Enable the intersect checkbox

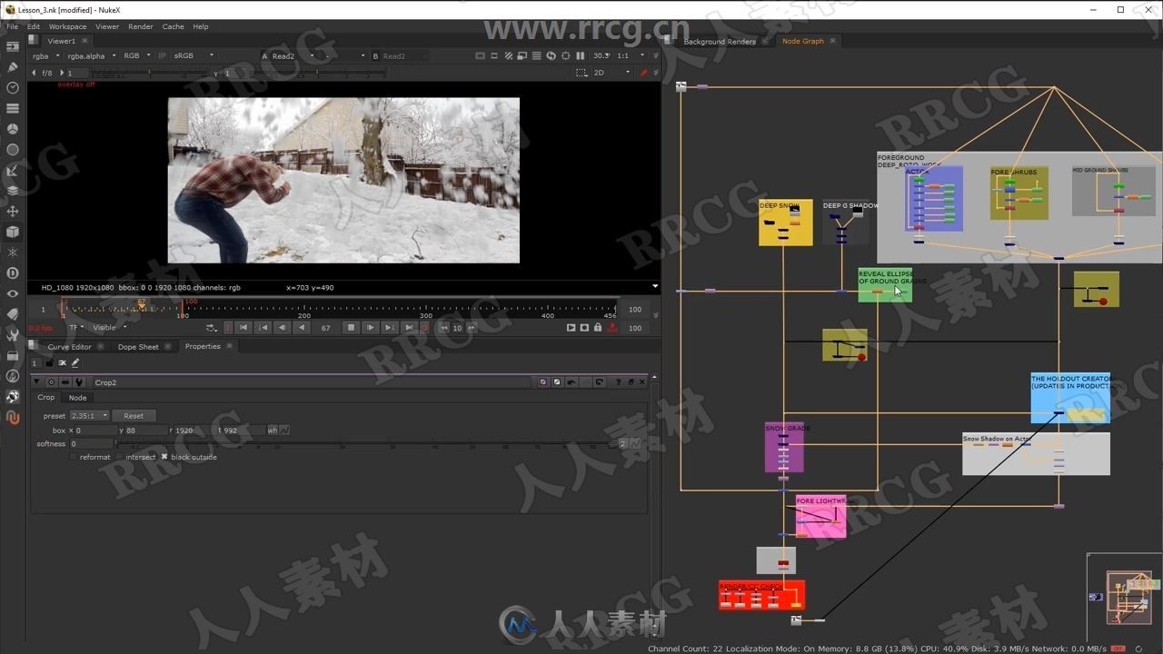point(120,457)
